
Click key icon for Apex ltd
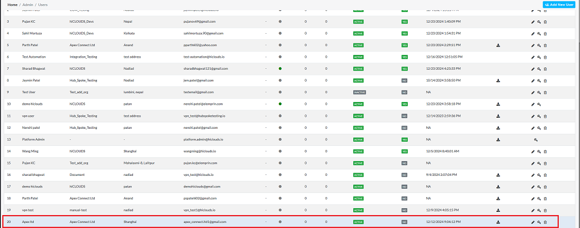point(539,222)
